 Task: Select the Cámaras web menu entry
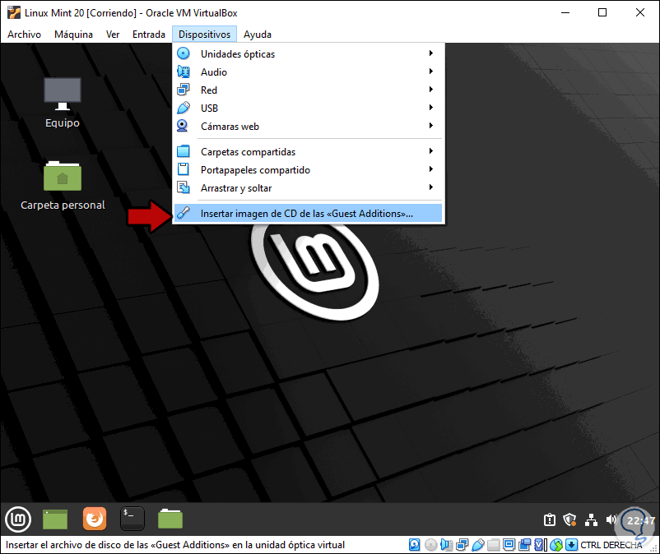click(308, 126)
